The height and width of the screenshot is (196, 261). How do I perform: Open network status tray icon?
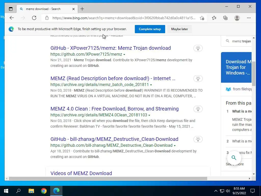coord(222,191)
